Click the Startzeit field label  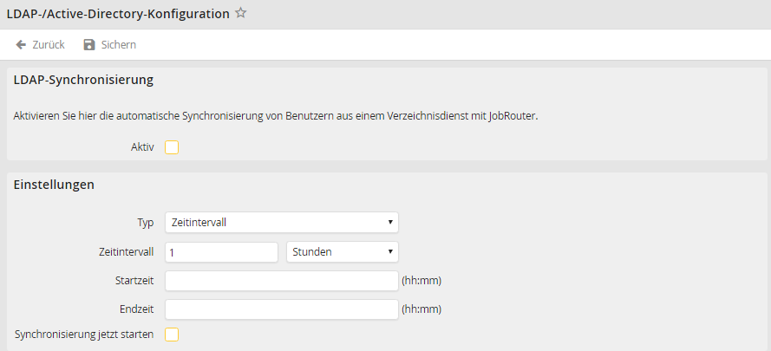[134, 281]
